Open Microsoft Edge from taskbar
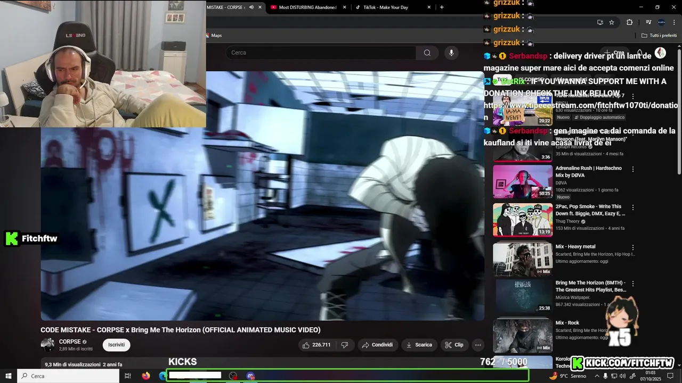 (x=163, y=376)
